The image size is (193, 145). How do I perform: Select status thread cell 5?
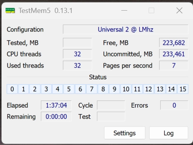click(69, 89)
